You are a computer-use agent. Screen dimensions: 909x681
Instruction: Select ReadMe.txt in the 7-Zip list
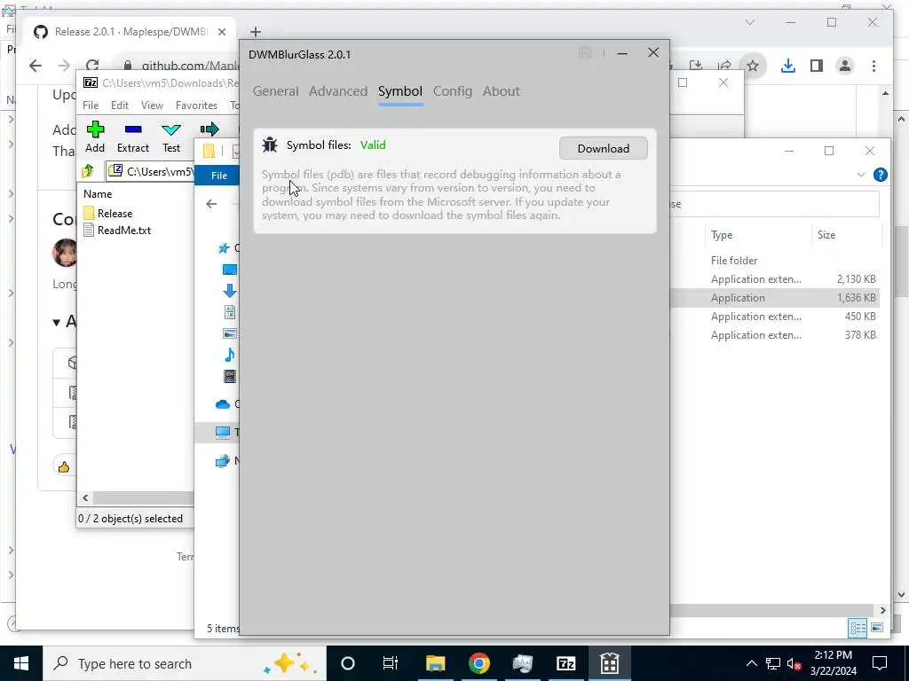point(117,231)
